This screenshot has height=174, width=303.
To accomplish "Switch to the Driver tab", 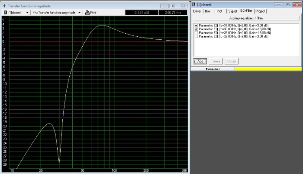I will [x=197, y=11].
